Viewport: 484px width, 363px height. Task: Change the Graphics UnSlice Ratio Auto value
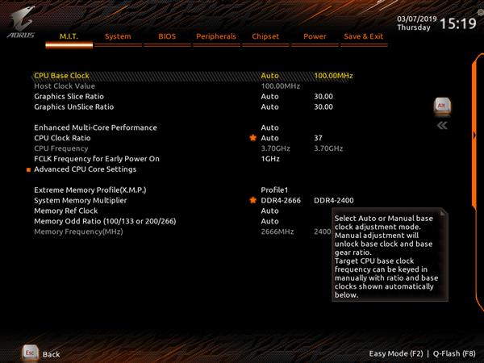point(269,106)
